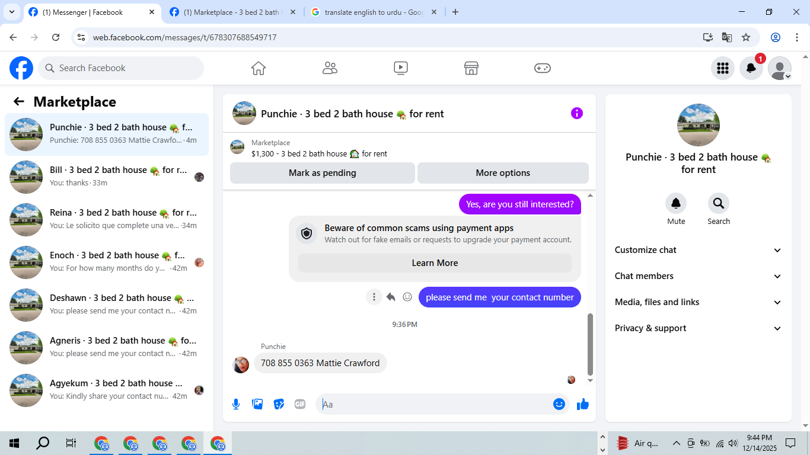The height and width of the screenshot is (455, 810).
Task: Open conversation information purple icon
Action: (577, 113)
